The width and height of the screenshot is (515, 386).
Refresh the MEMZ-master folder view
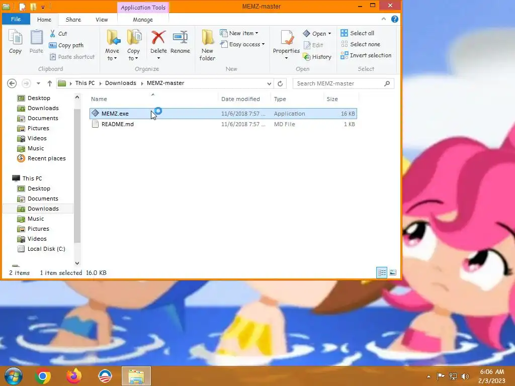[280, 83]
